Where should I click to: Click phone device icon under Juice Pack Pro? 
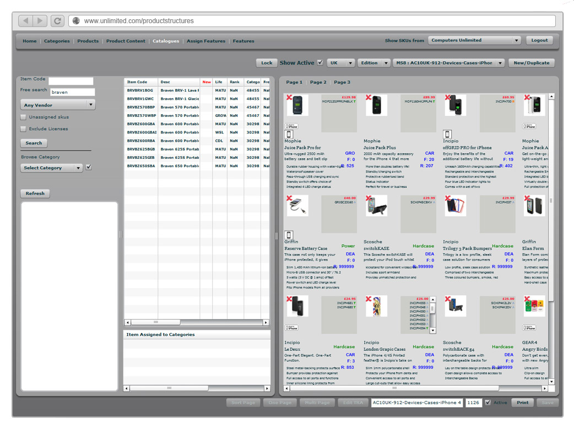click(x=289, y=134)
